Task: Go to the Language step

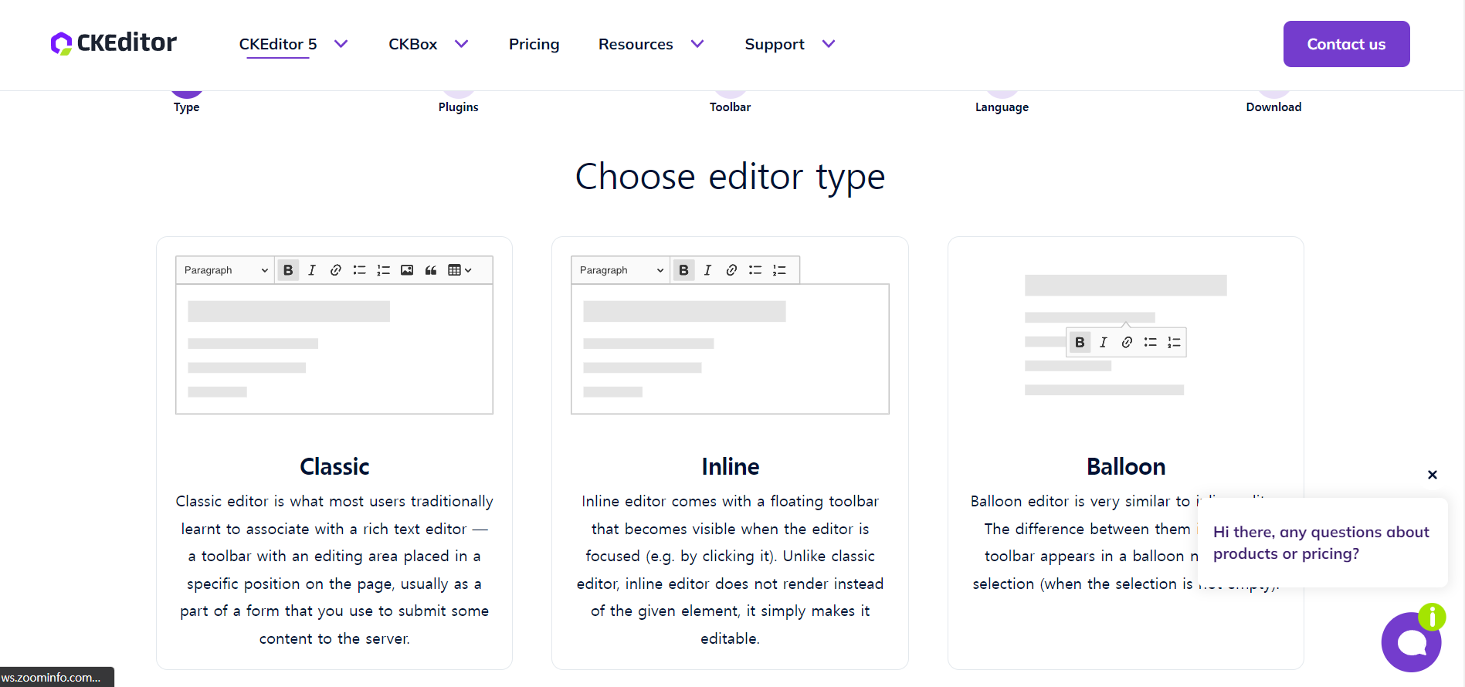Action: [1002, 106]
